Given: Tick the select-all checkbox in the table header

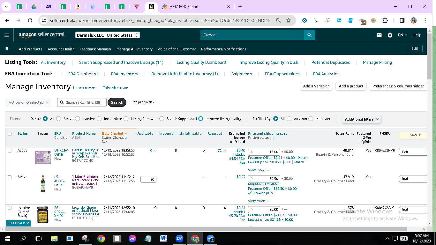Looking at the screenshot, I should coord(10,134).
